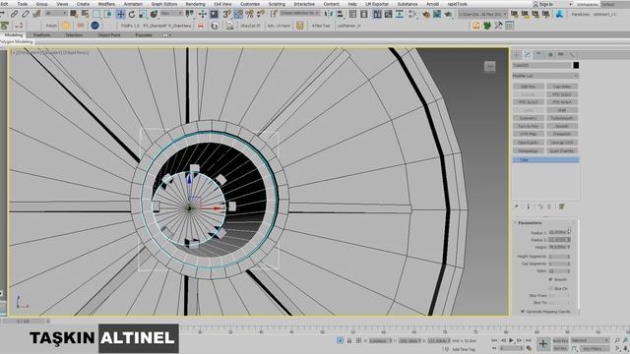Switch to the Object Paint ribbon tab
The width and height of the screenshot is (630, 354).
(109, 35)
